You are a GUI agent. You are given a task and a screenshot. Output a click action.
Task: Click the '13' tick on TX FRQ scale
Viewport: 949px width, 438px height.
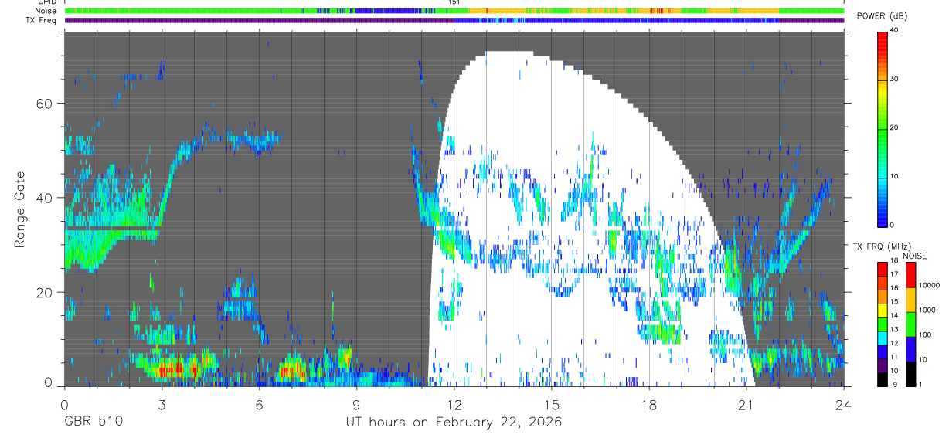pyautogui.click(x=894, y=329)
